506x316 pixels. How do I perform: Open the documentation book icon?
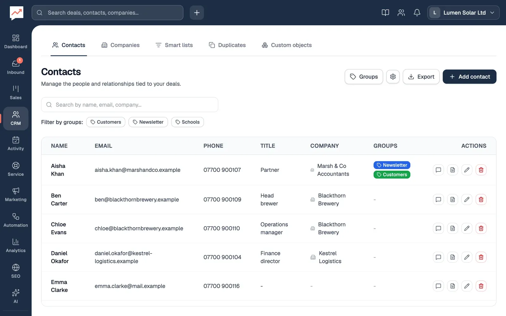point(385,13)
